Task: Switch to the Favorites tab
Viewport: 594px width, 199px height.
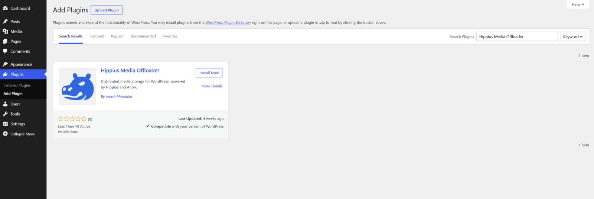Action: tap(170, 36)
